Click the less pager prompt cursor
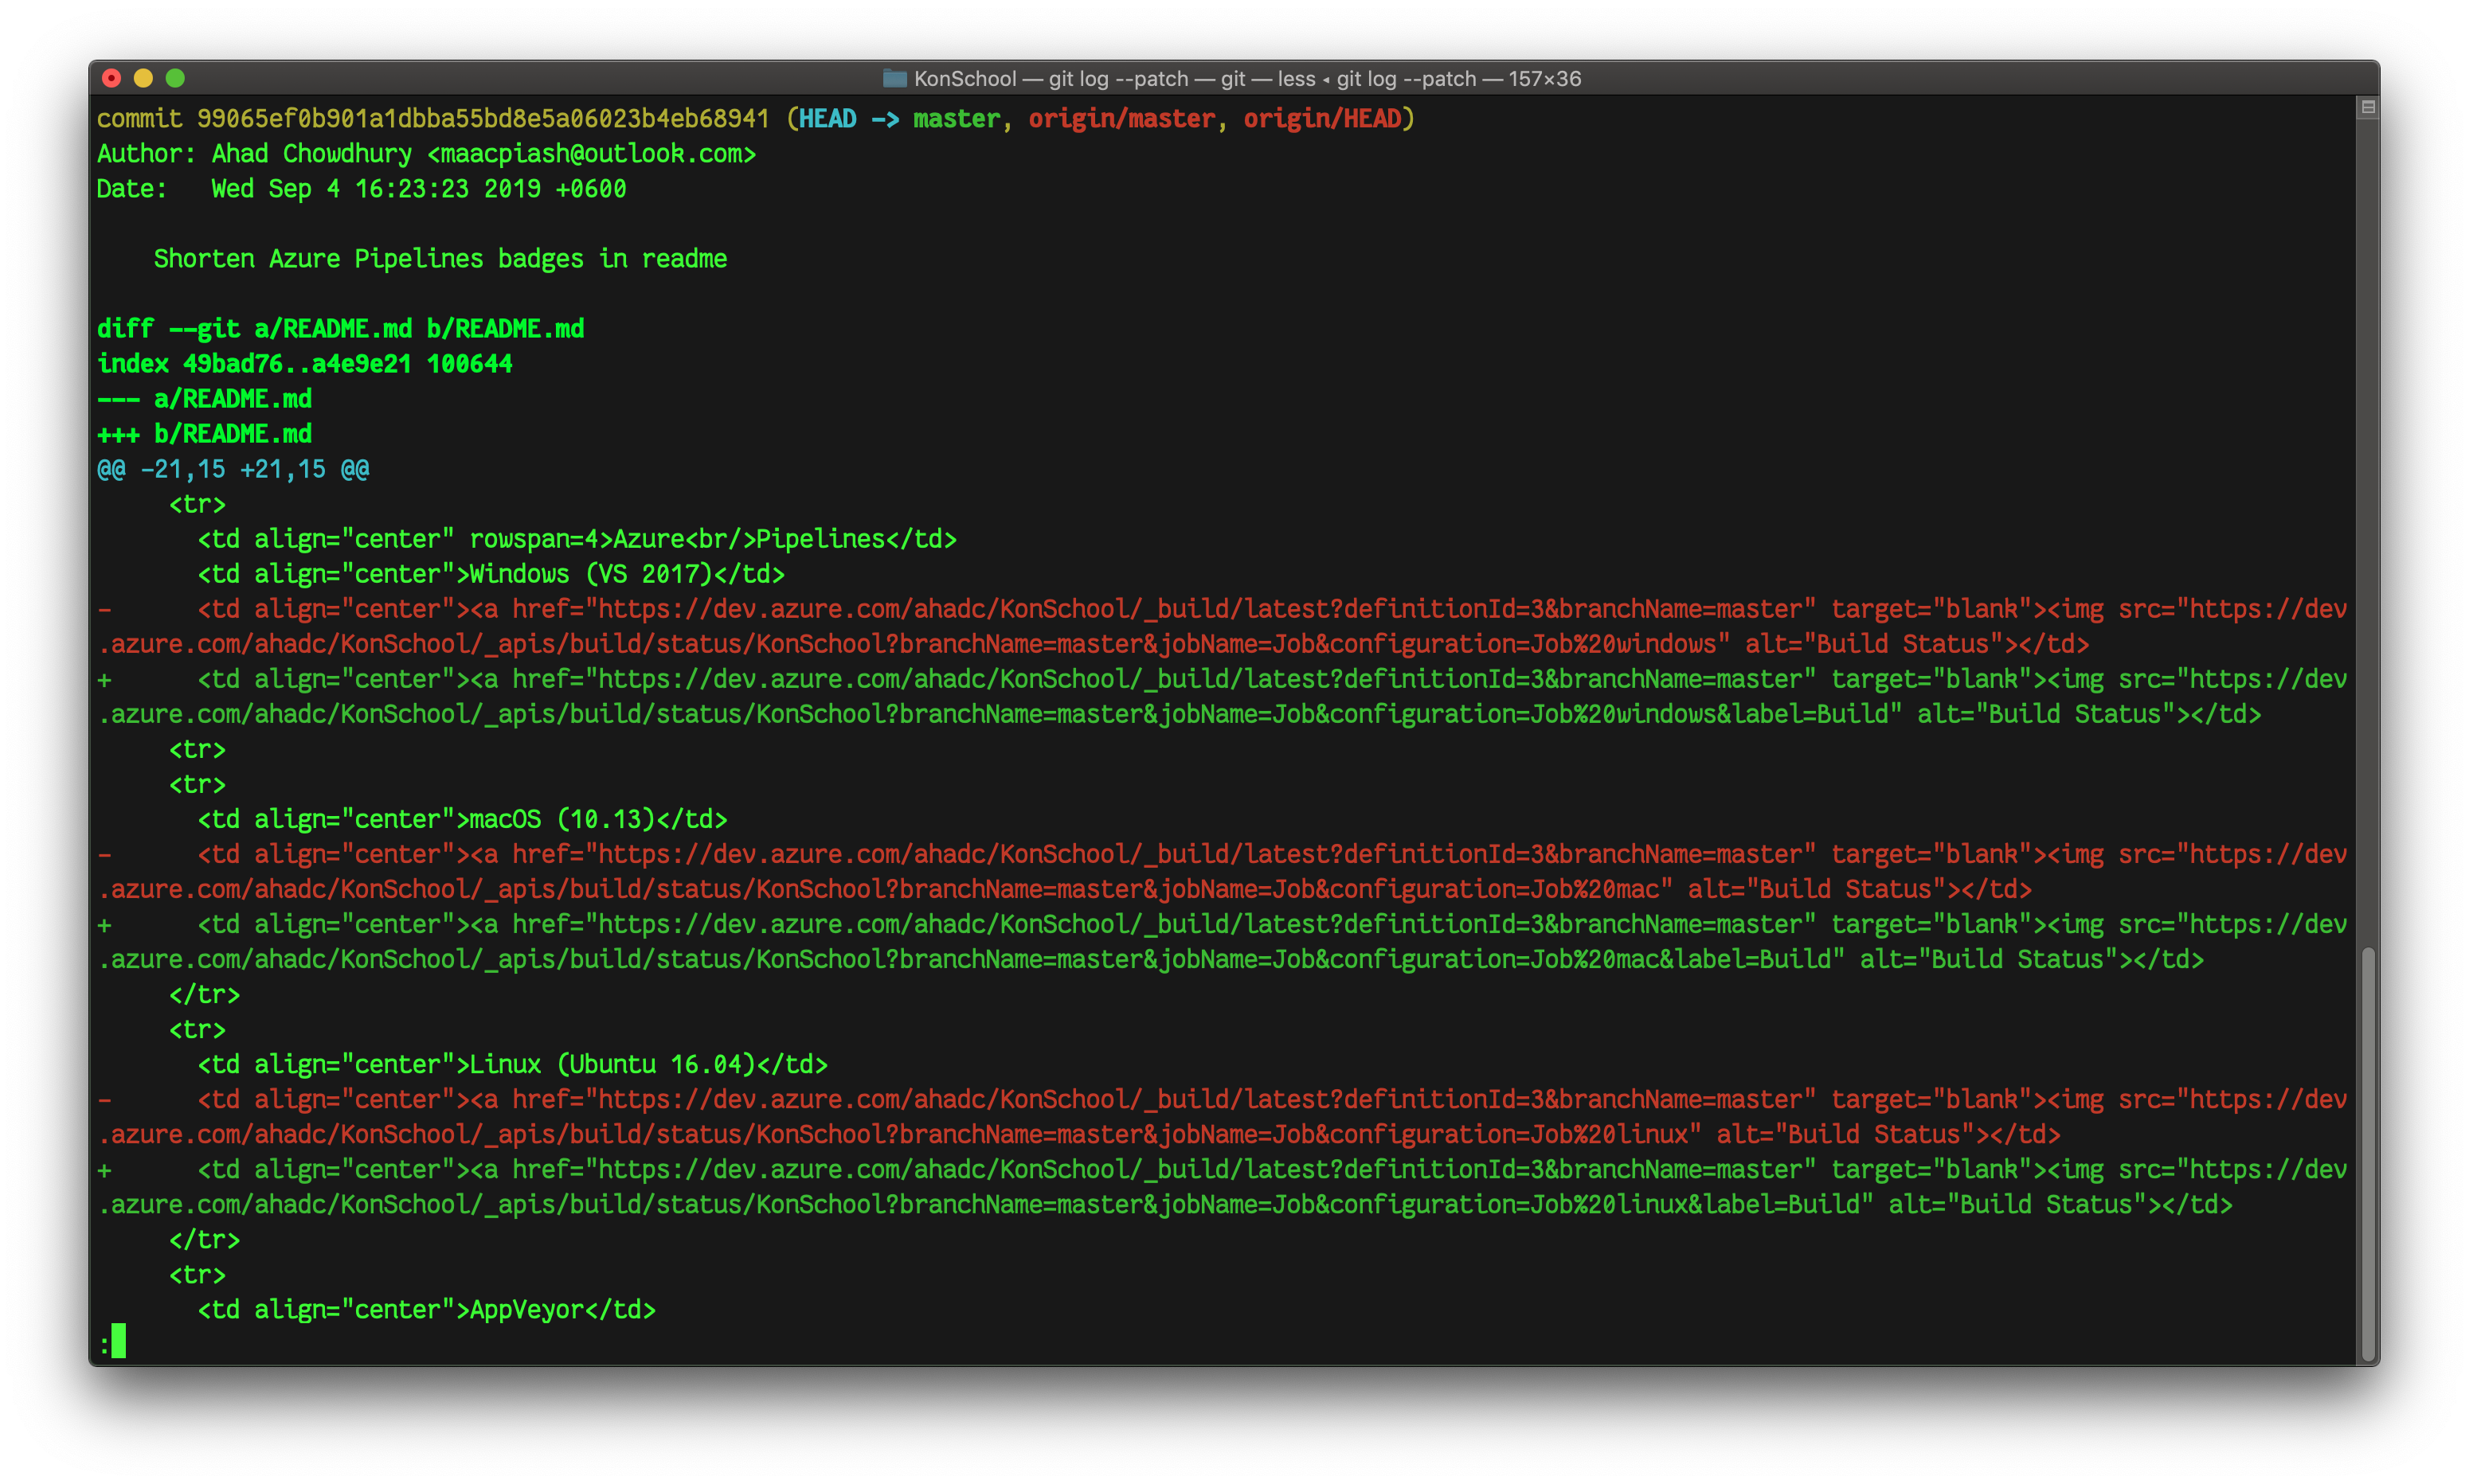The image size is (2469, 1484). (119, 1341)
